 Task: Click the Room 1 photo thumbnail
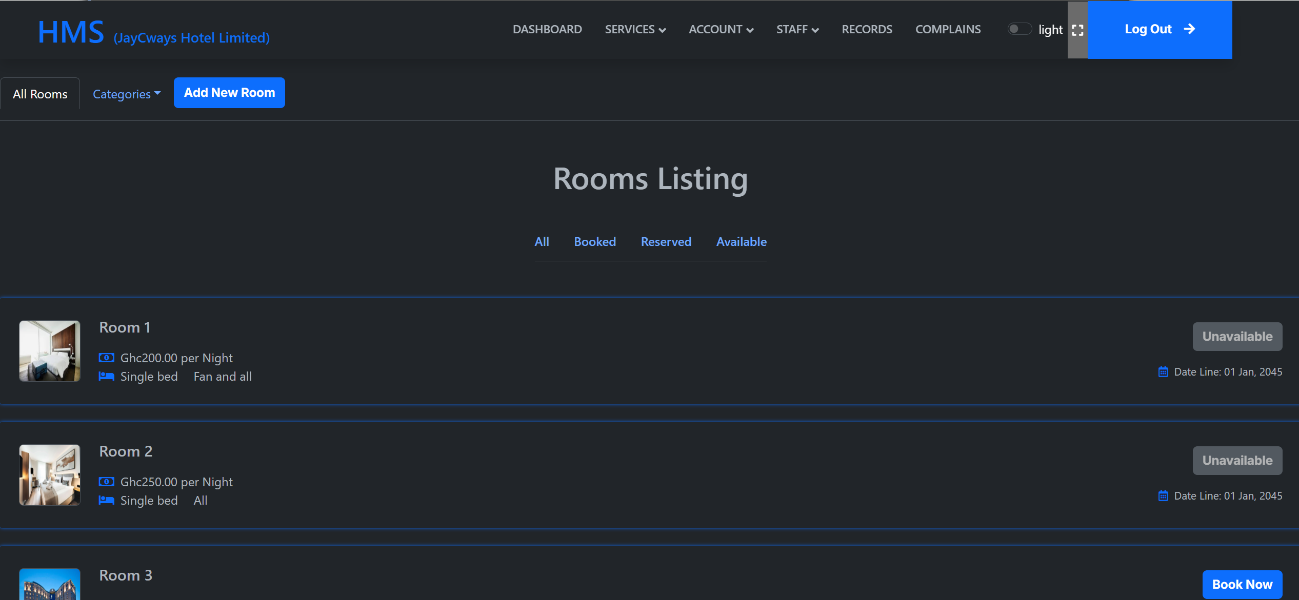(x=49, y=351)
